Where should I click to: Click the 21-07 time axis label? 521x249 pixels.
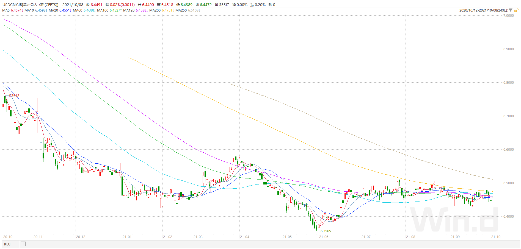pyautogui.click(x=366, y=237)
